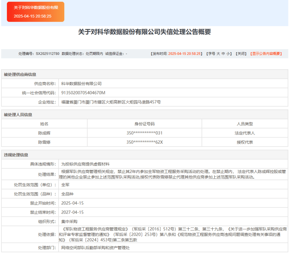Click 显示公告内容概要 link
Image resolution: width=292 pixels, height=254 pixels.
pyautogui.click(x=266, y=54)
